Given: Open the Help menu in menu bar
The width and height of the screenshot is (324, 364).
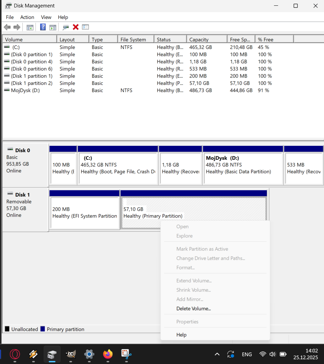Looking at the screenshot, I should [x=63, y=17].
